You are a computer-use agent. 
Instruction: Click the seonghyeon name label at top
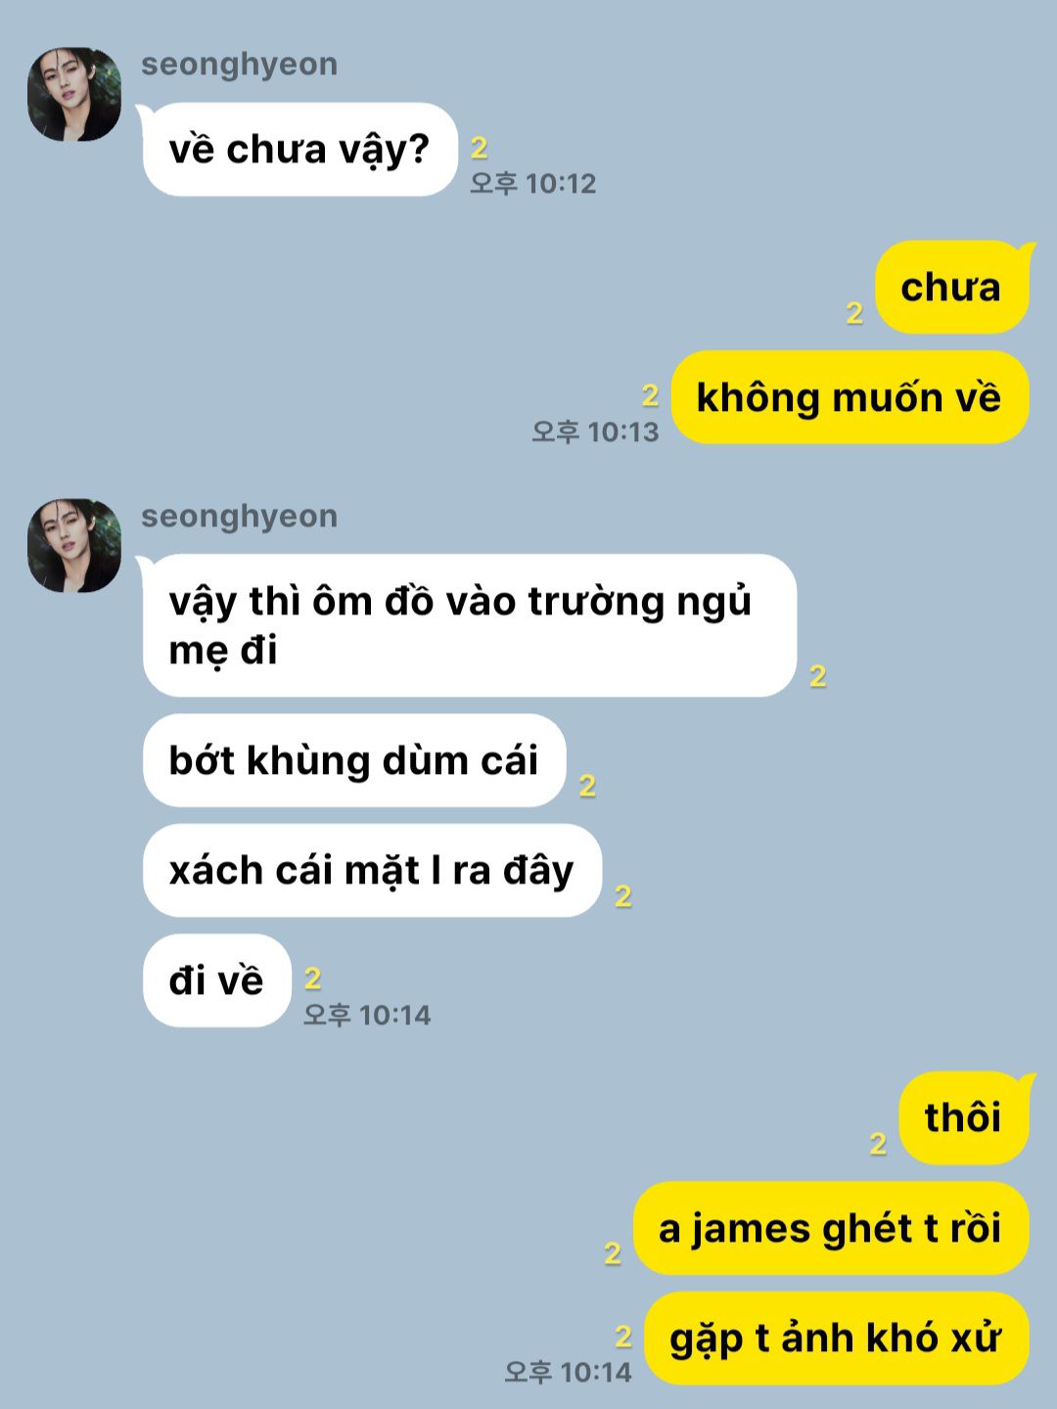tap(239, 65)
